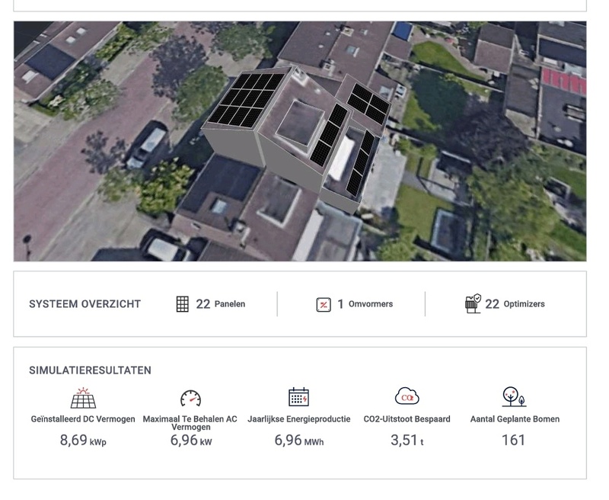Image resolution: width=609 pixels, height=500 pixels.
Task: Click the SYSTEEM OVERZICHT heading
Action: coord(84,303)
